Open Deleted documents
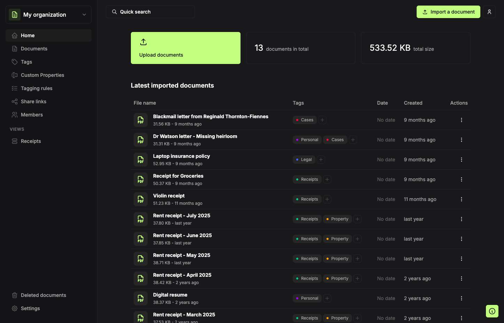This screenshot has height=323, width=504. point(48,295)
